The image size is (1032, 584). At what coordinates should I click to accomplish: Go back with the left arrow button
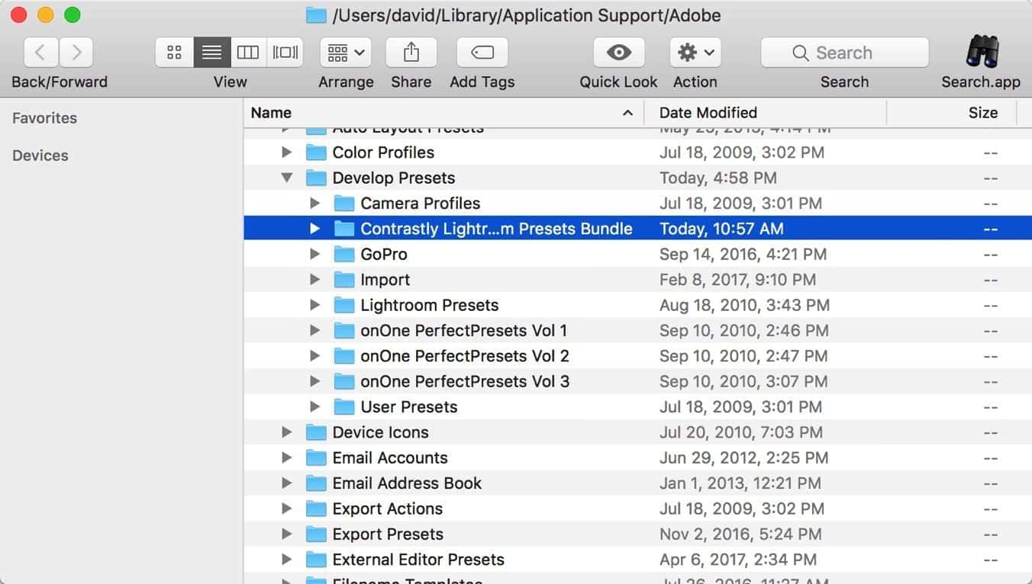[41, 53]
